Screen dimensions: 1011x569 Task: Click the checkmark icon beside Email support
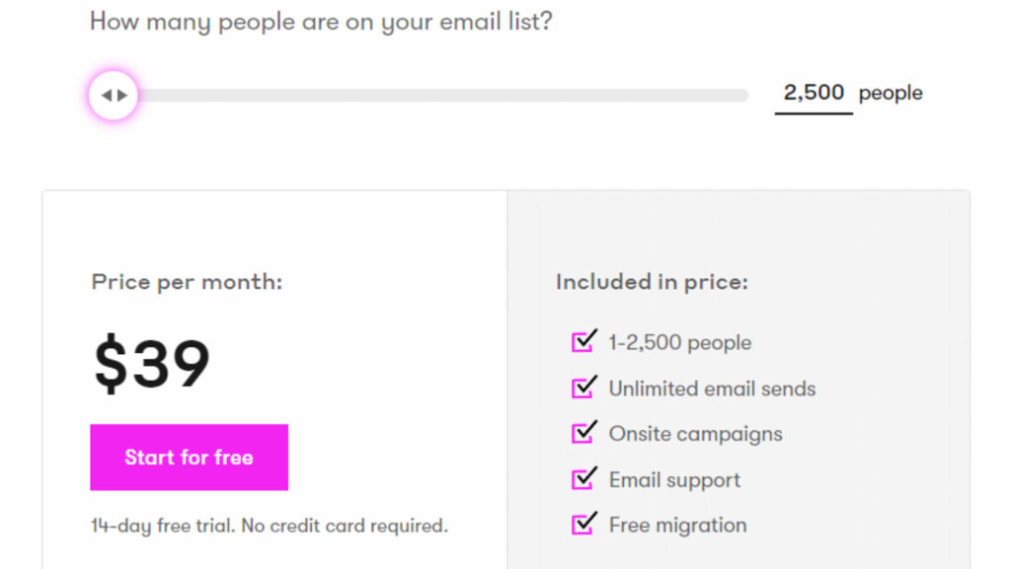tap(583, 479)
